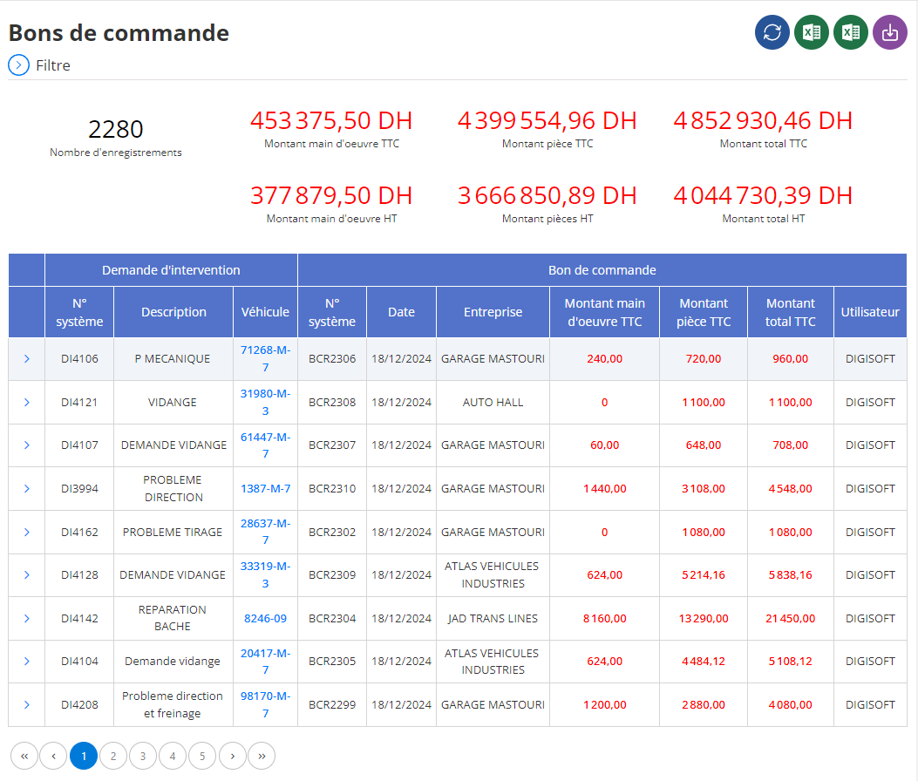Sort by Date column header

pyautogui.click(x=401, y=312)
